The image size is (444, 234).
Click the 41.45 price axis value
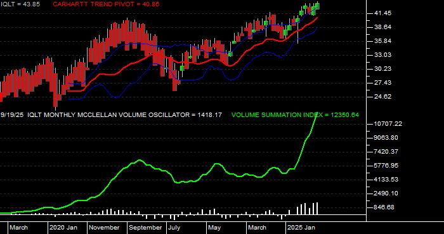point(383,13)
